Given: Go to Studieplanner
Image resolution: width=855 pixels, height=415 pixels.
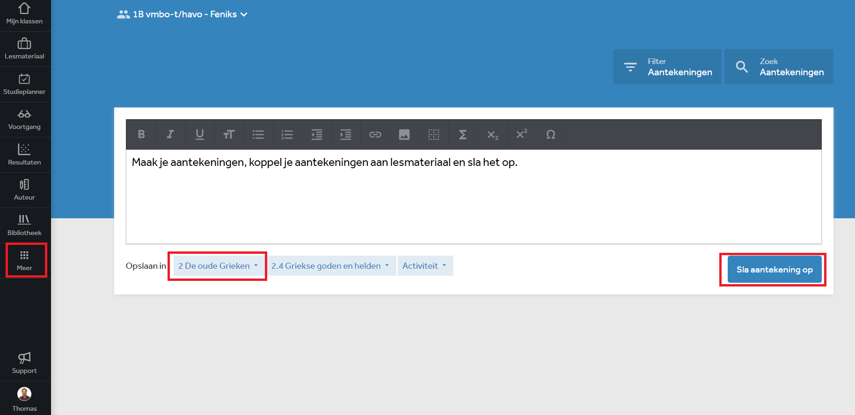Looking at the screenshot, I should (24, 85).
